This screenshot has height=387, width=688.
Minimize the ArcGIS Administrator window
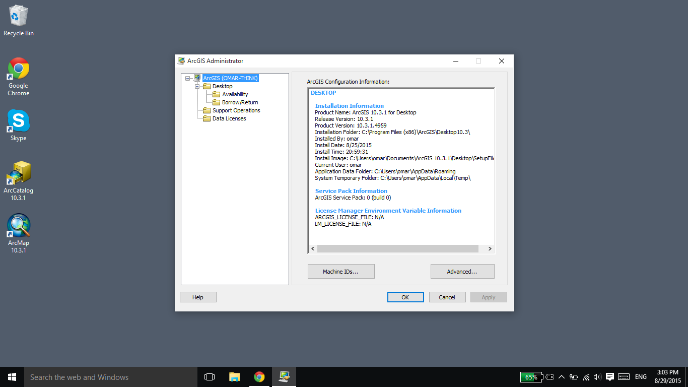pyautogui.click(x=456, y=61)
